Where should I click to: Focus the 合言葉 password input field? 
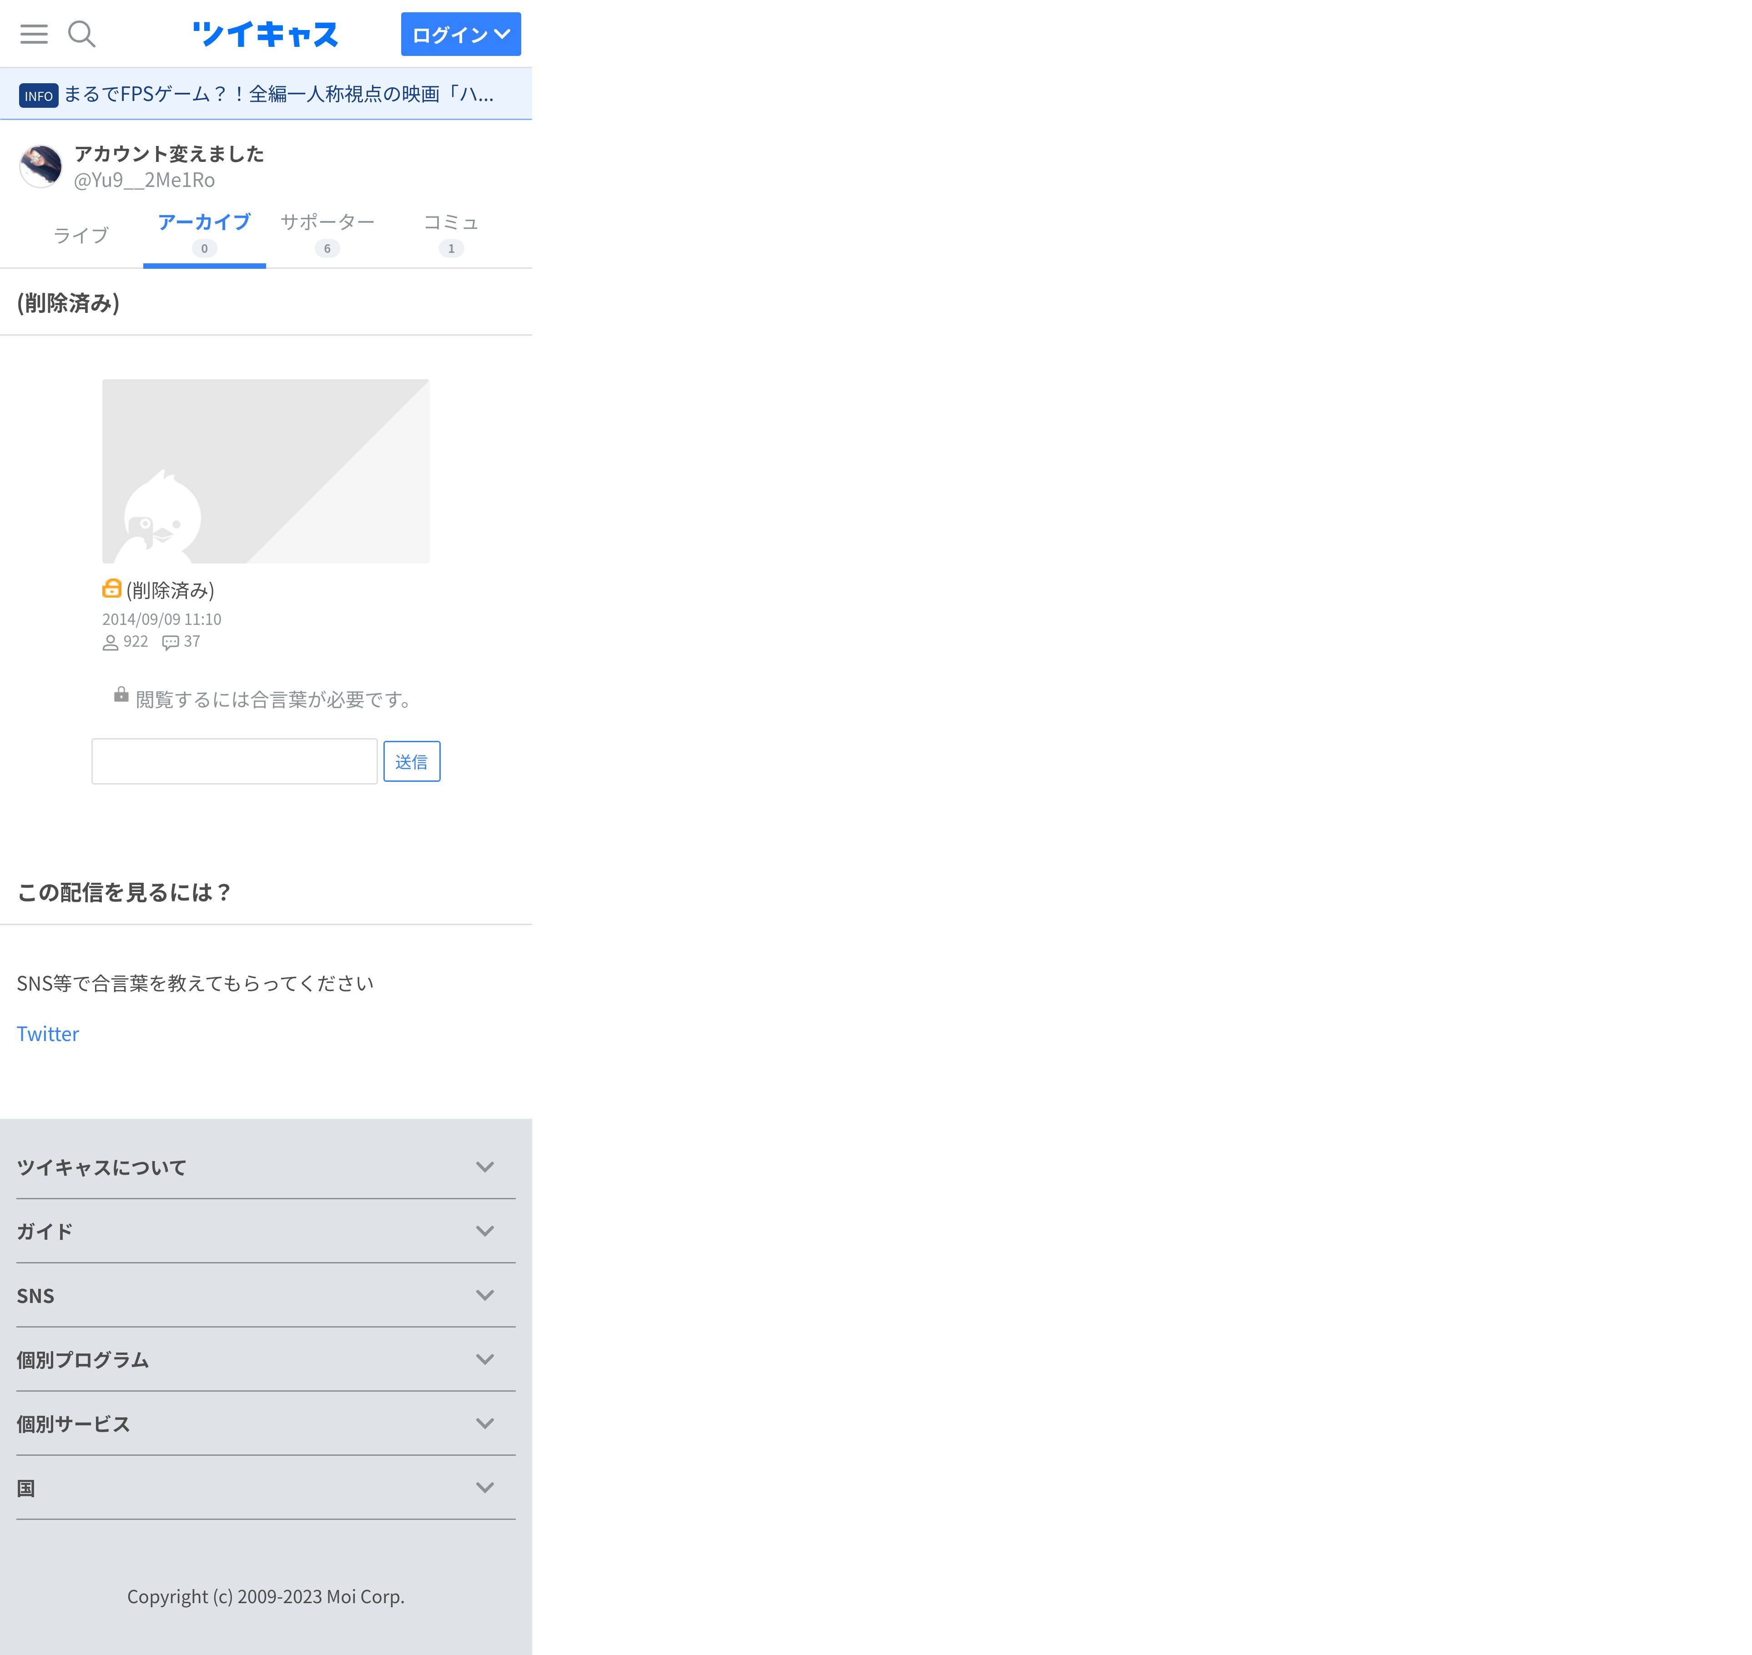point(235,760)
